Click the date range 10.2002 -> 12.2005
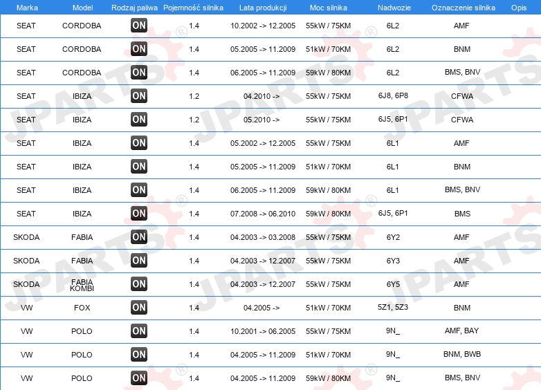 (x=263, y=26)
